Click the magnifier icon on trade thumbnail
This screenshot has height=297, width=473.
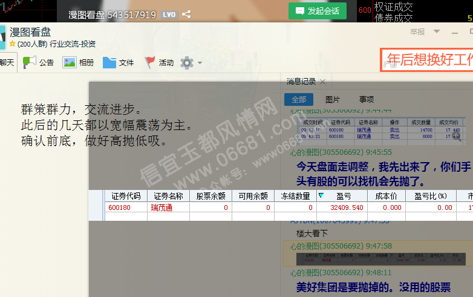point(457,137)
